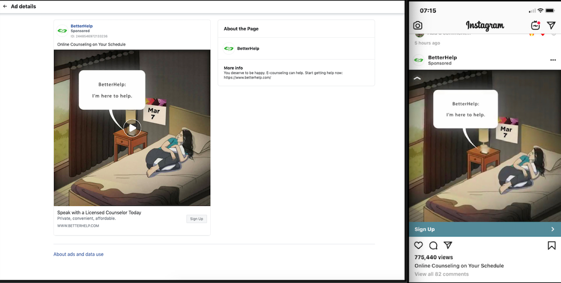Click the up chevron on Instagram video

coord(417,78)
